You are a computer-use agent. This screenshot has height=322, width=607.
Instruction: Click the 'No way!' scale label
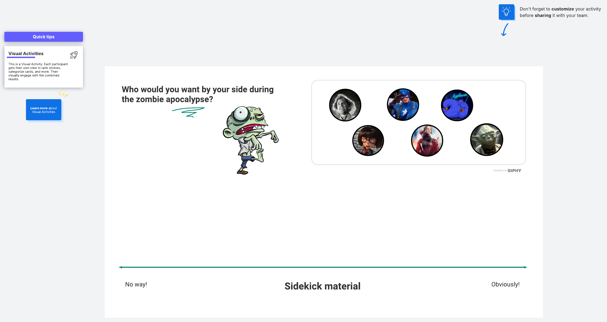136,284
